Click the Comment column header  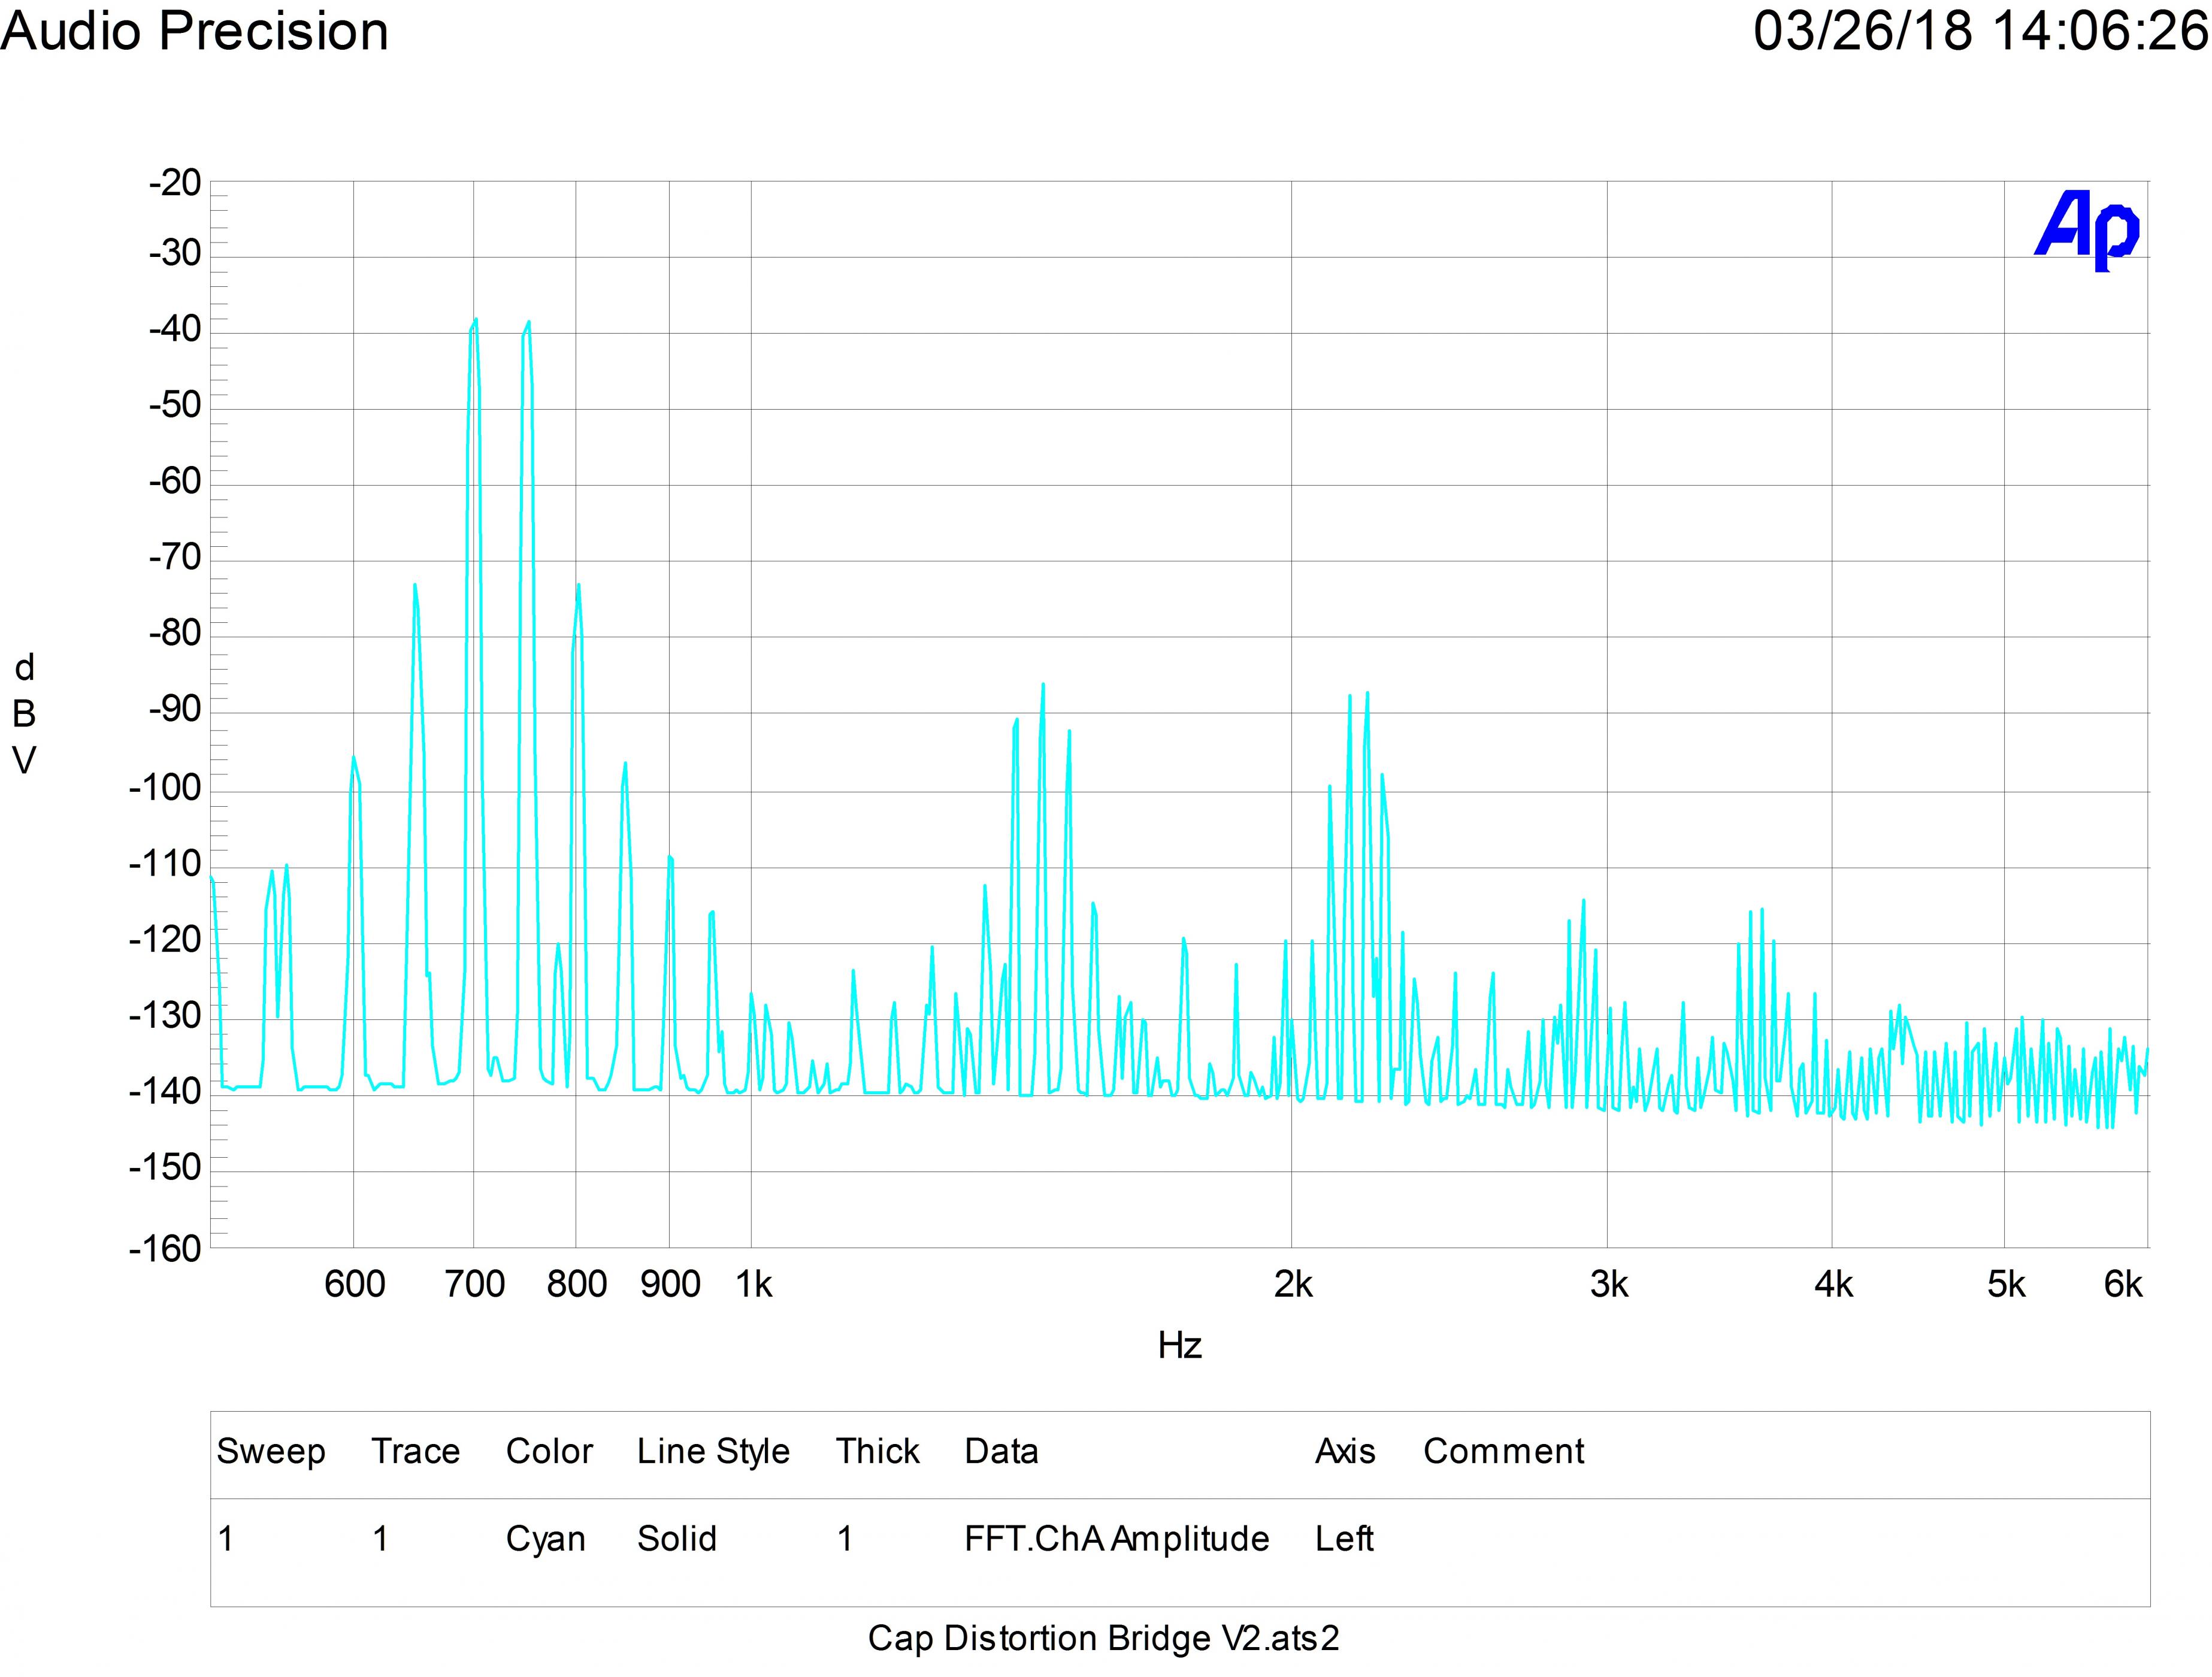tap(1504, 1451)
